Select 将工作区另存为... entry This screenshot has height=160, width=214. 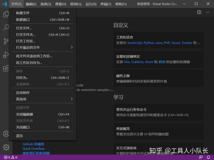click(43, 63)
